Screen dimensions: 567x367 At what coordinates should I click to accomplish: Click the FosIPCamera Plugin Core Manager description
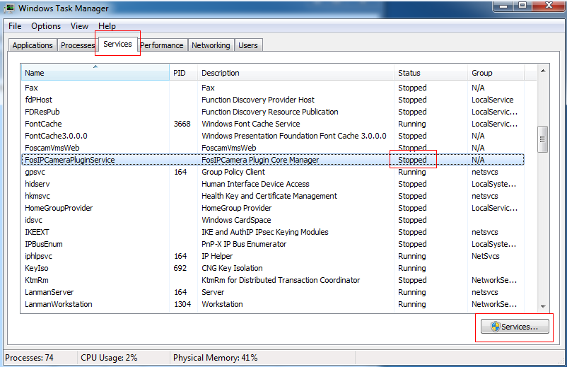tap(260, 160)
